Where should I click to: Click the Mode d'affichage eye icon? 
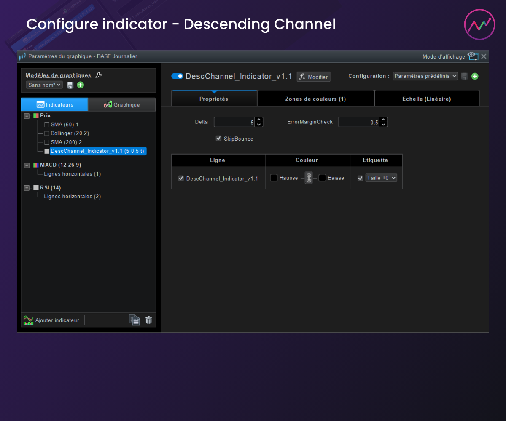coord(473,56)
